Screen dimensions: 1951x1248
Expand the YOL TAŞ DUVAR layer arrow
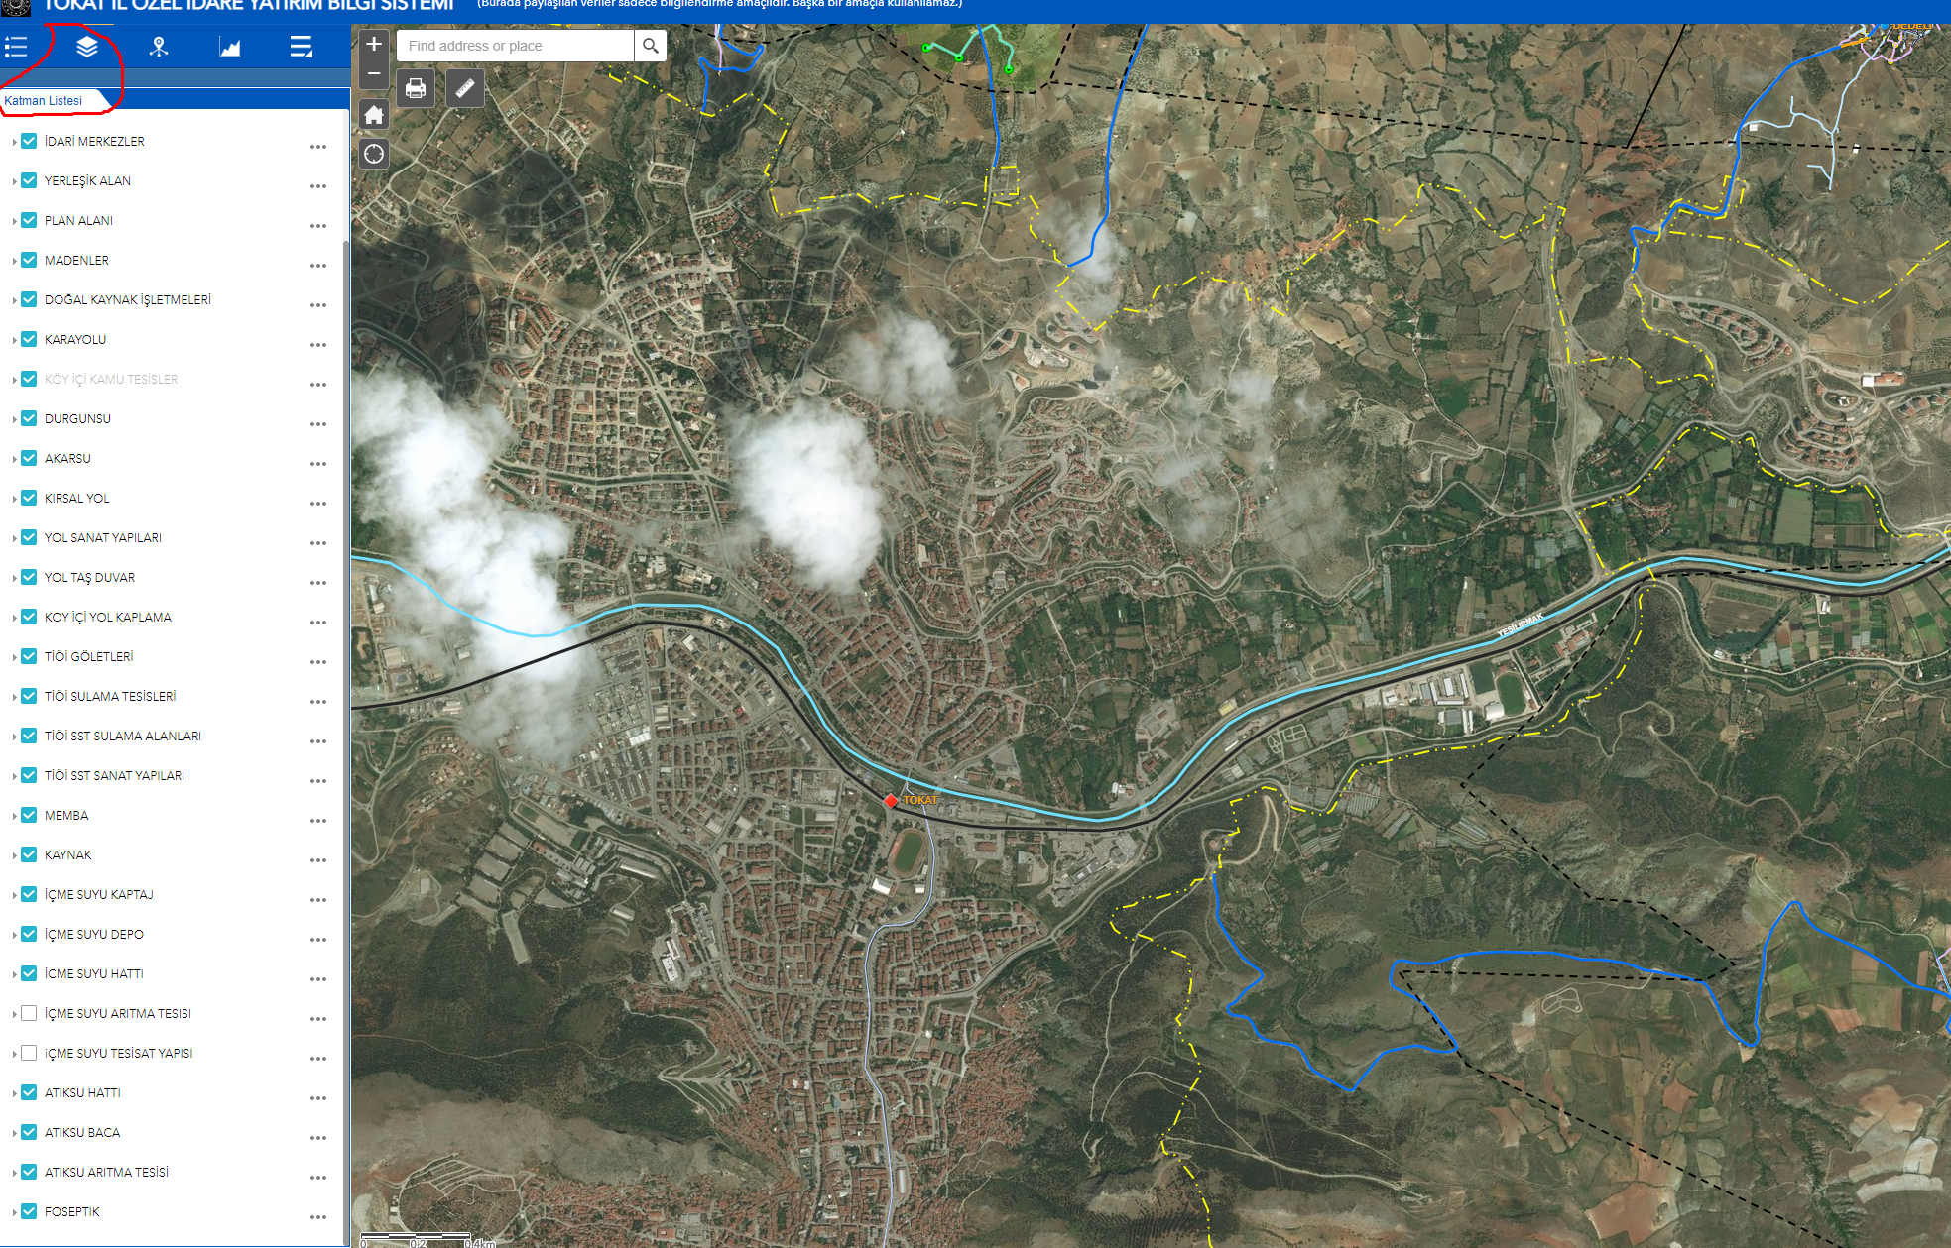(x=14, y=578)
